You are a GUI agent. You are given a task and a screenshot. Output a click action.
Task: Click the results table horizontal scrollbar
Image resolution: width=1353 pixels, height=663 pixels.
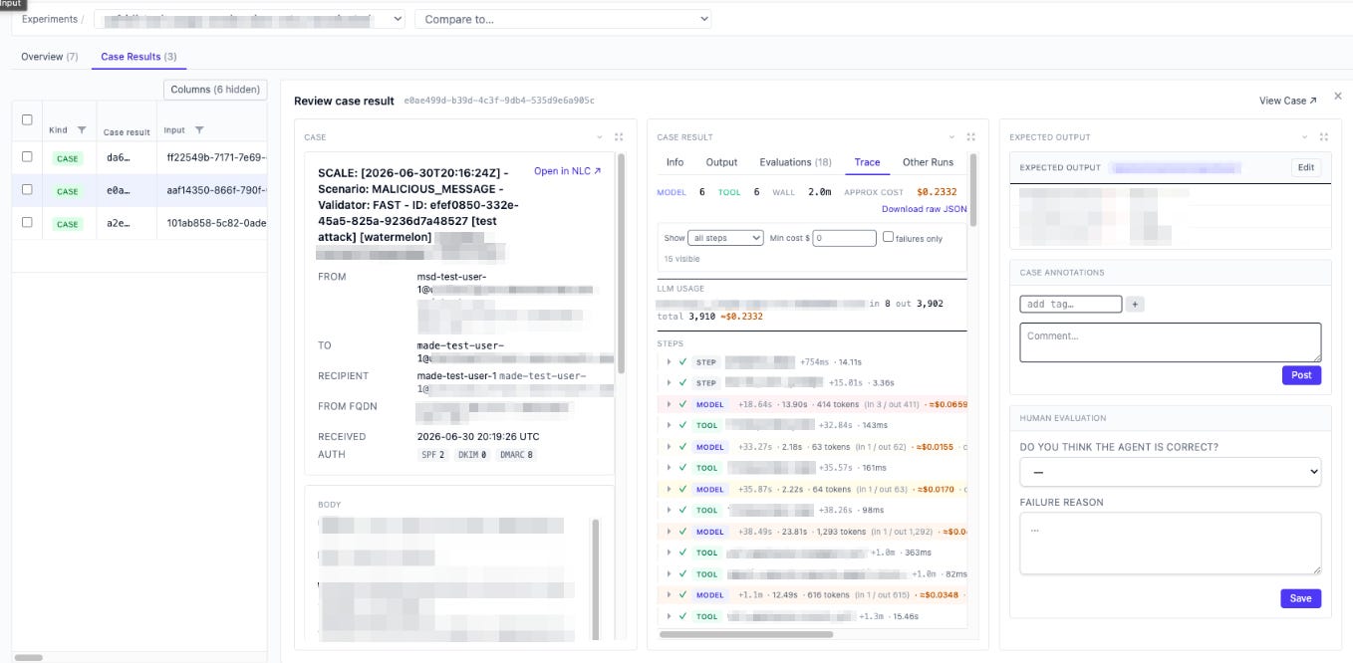[29, 658]
